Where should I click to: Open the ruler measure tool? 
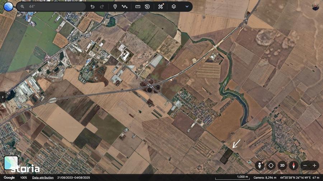click(138, 6)
